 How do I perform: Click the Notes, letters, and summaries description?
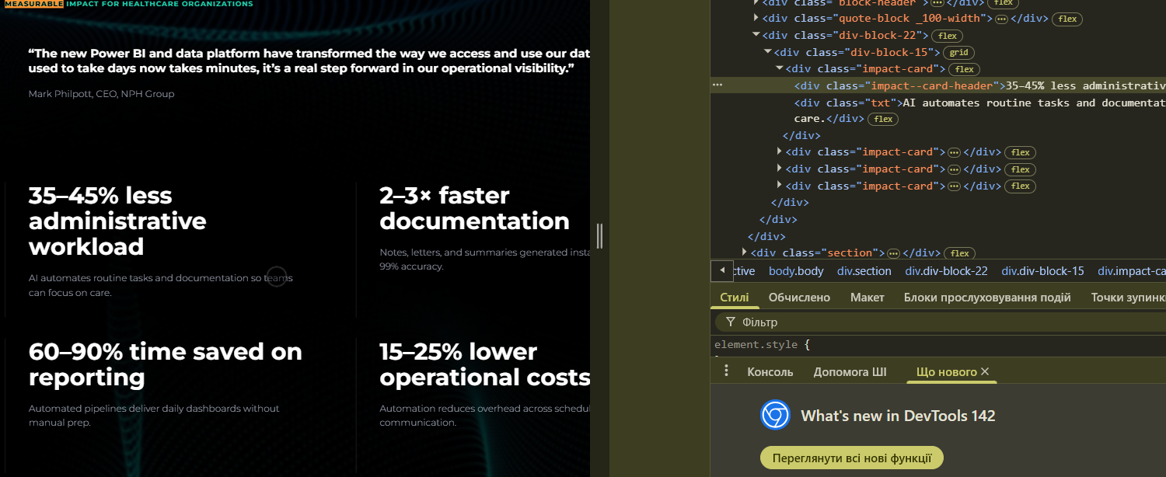[x=484, y=259]
